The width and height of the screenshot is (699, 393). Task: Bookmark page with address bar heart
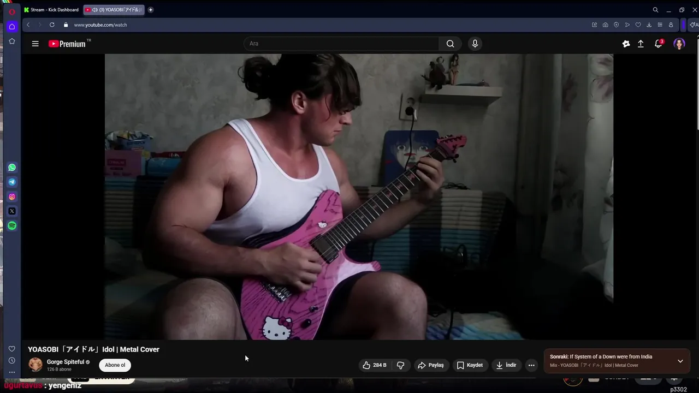[638, 25]
